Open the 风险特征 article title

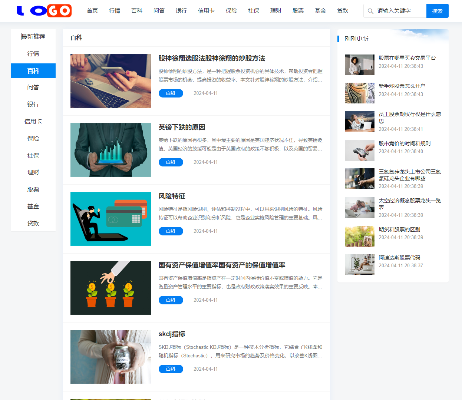tap(172, 196)
